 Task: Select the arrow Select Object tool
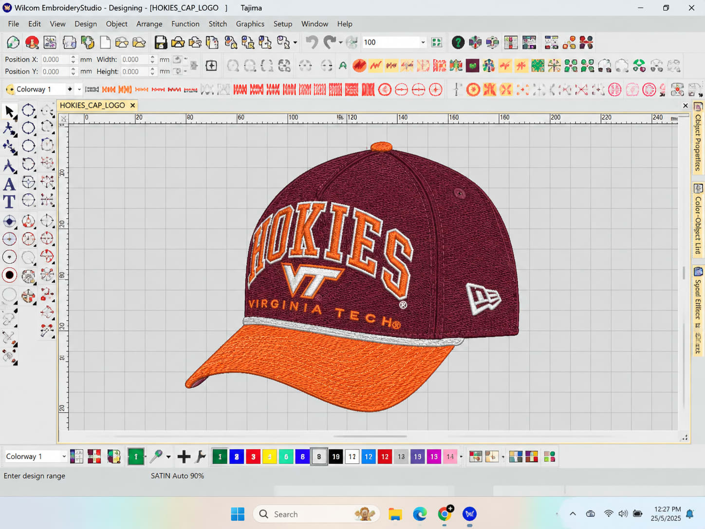click(x=9, y=112)
